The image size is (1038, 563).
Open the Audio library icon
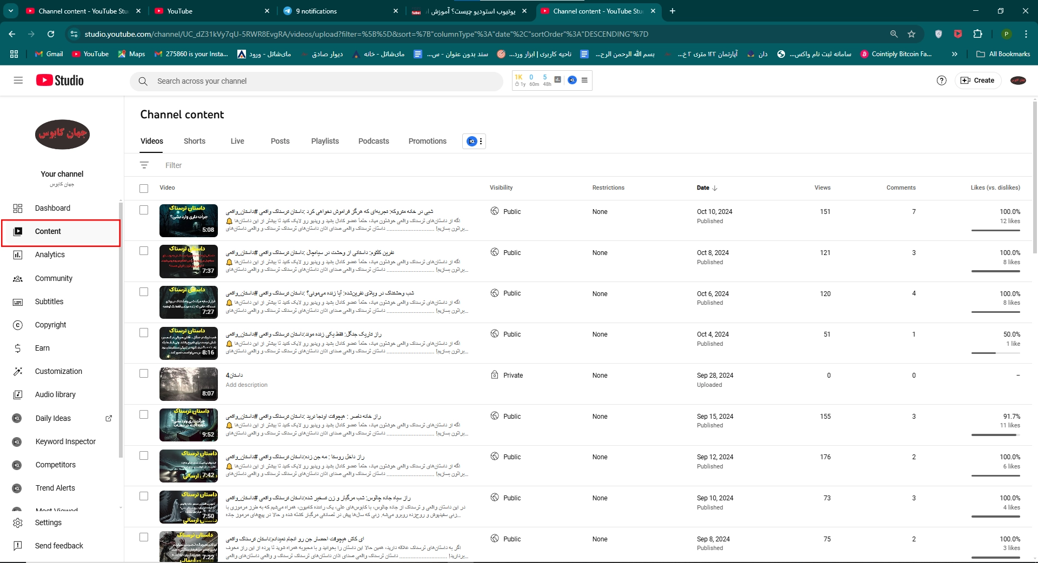coord(18,395)
